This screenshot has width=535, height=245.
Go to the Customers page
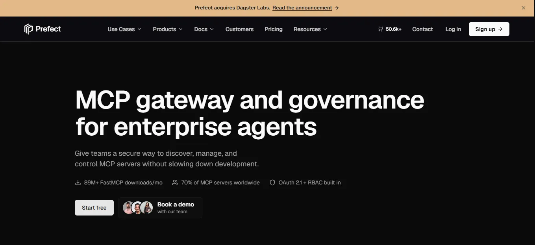pos(239,29)
